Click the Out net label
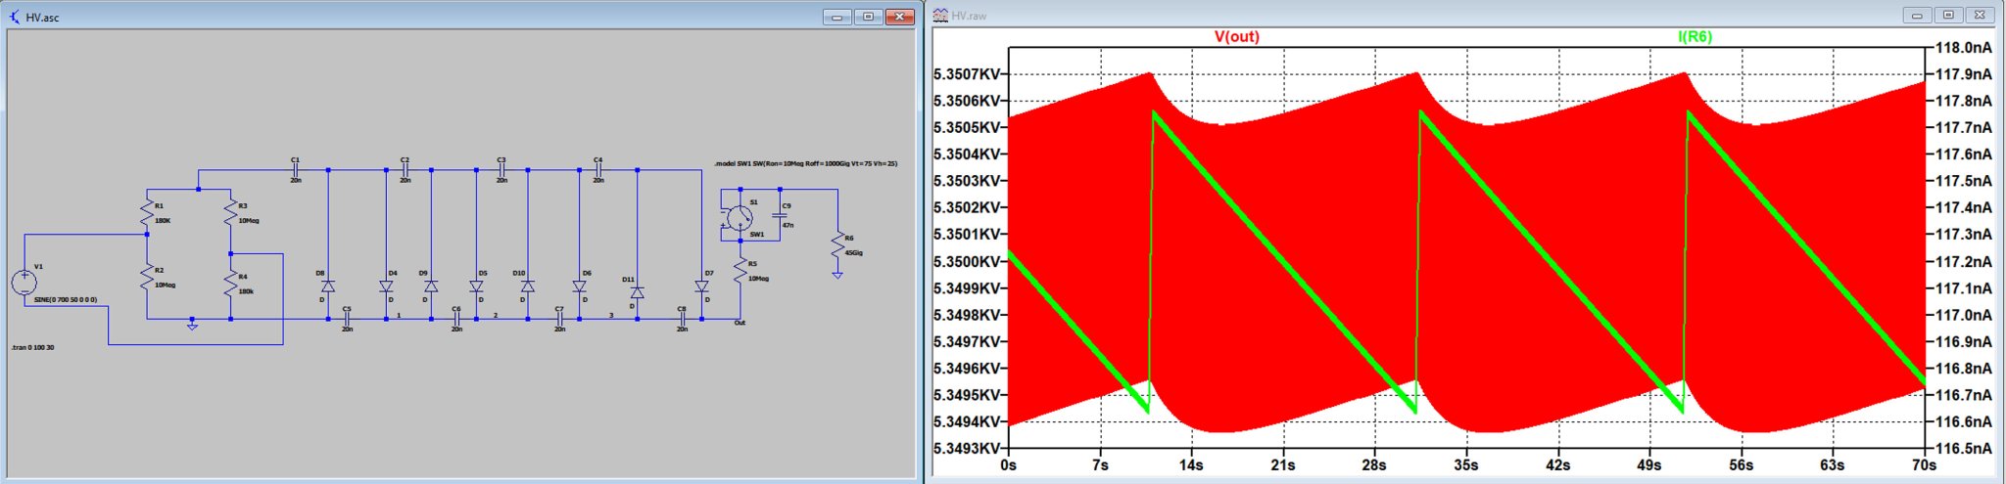 pyautogui.click(x=740, y=323)
